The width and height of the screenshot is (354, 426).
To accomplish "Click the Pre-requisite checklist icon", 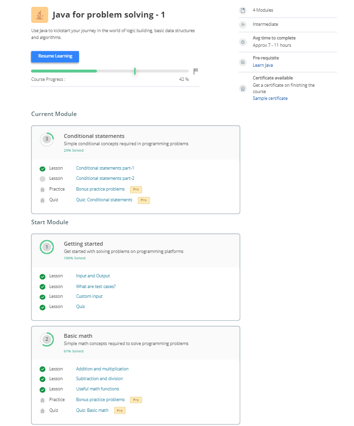I will click(x=242, y=62).
